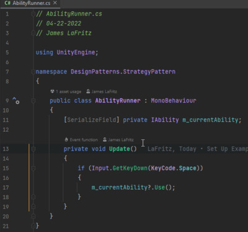248x232 pixels.
Task: Collapse the if-block fold marker on line 15
Action: [33, 168]
